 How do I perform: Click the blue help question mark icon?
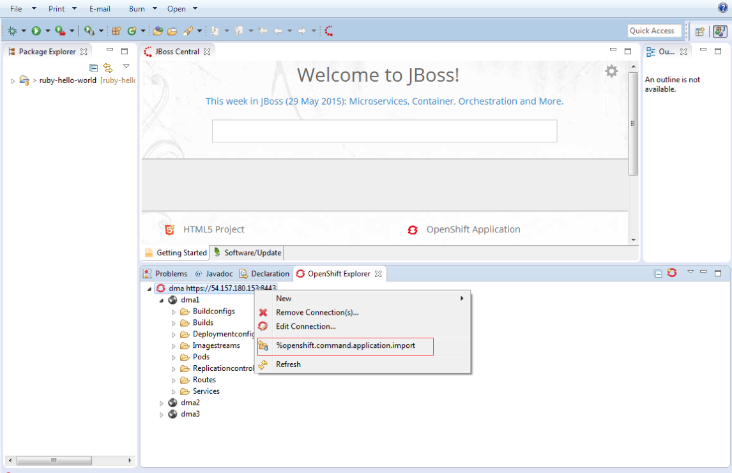722,8
